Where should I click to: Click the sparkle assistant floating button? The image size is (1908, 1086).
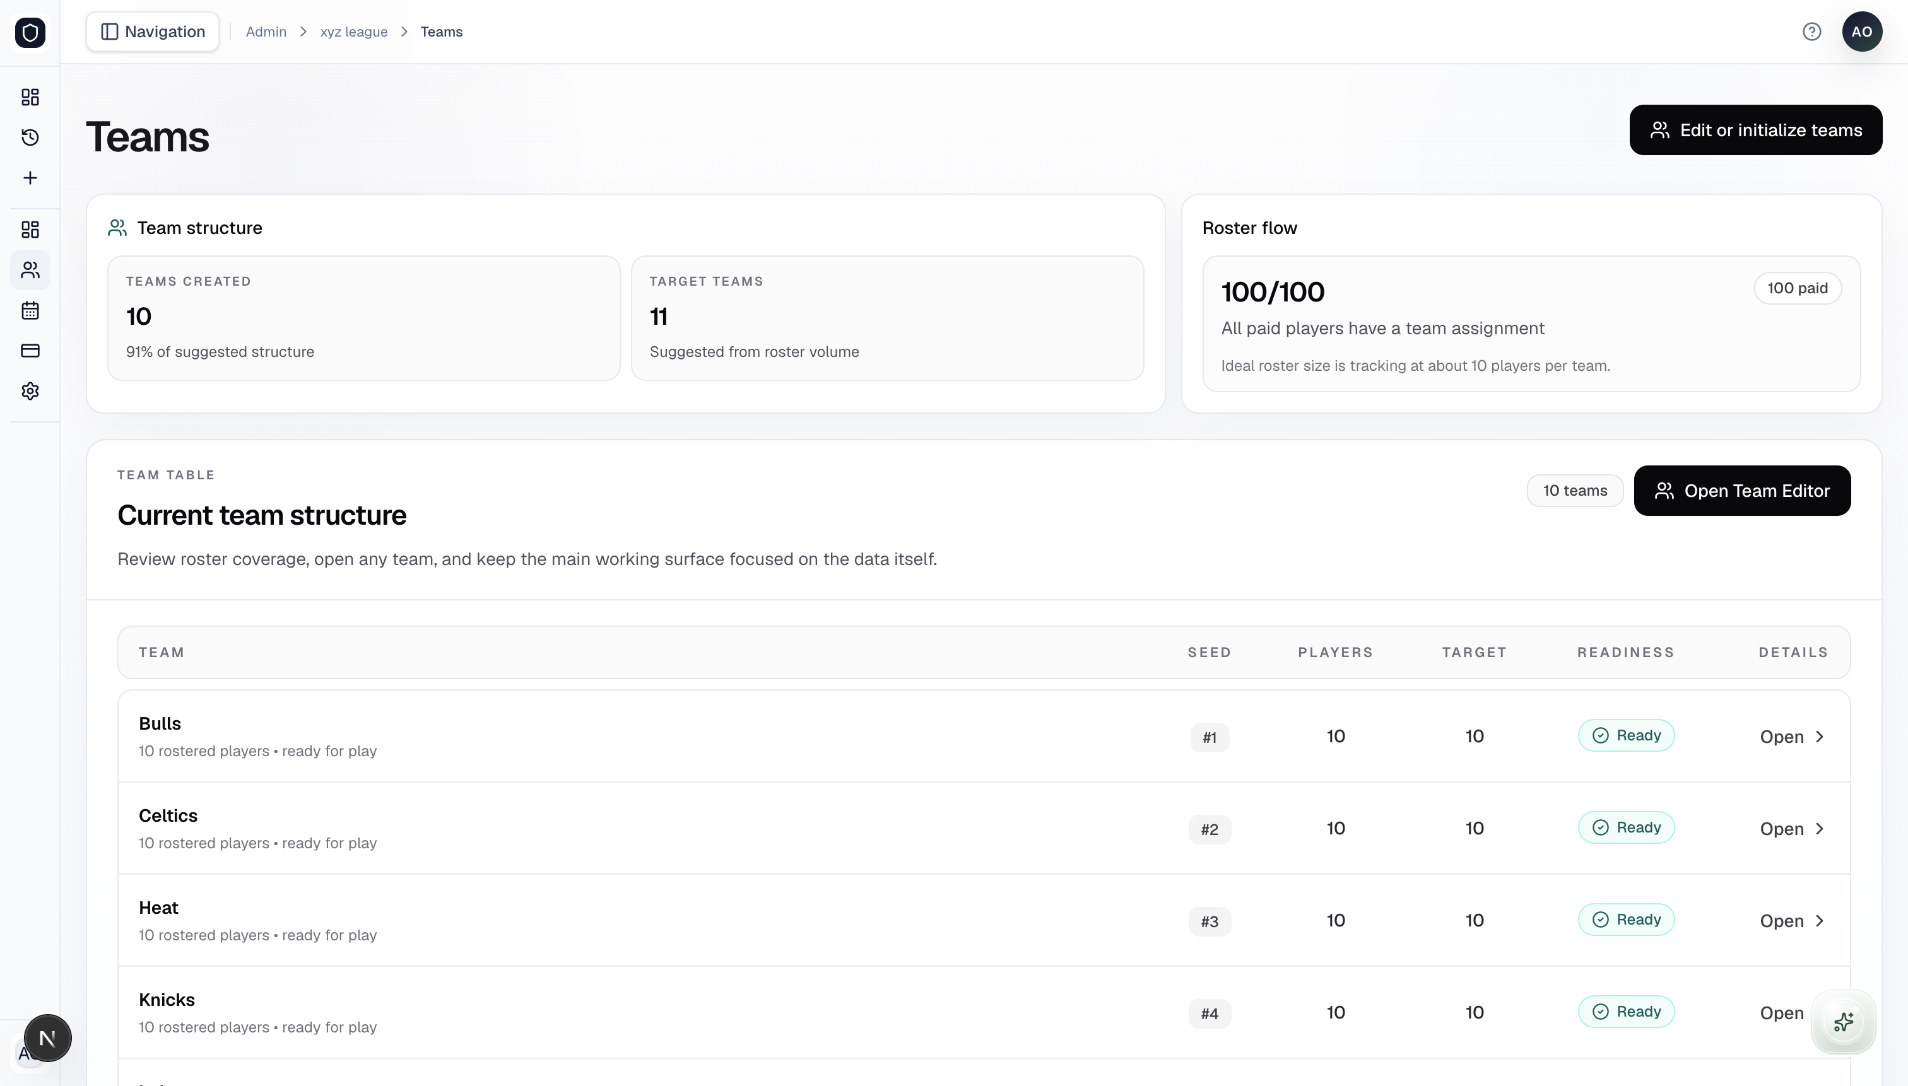[x=1843, y=1021]
